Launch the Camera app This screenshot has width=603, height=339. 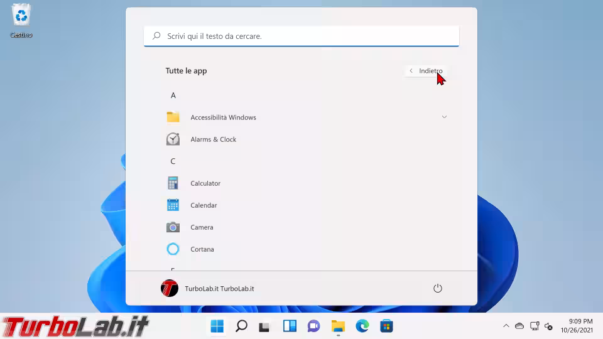coord(202,227)
